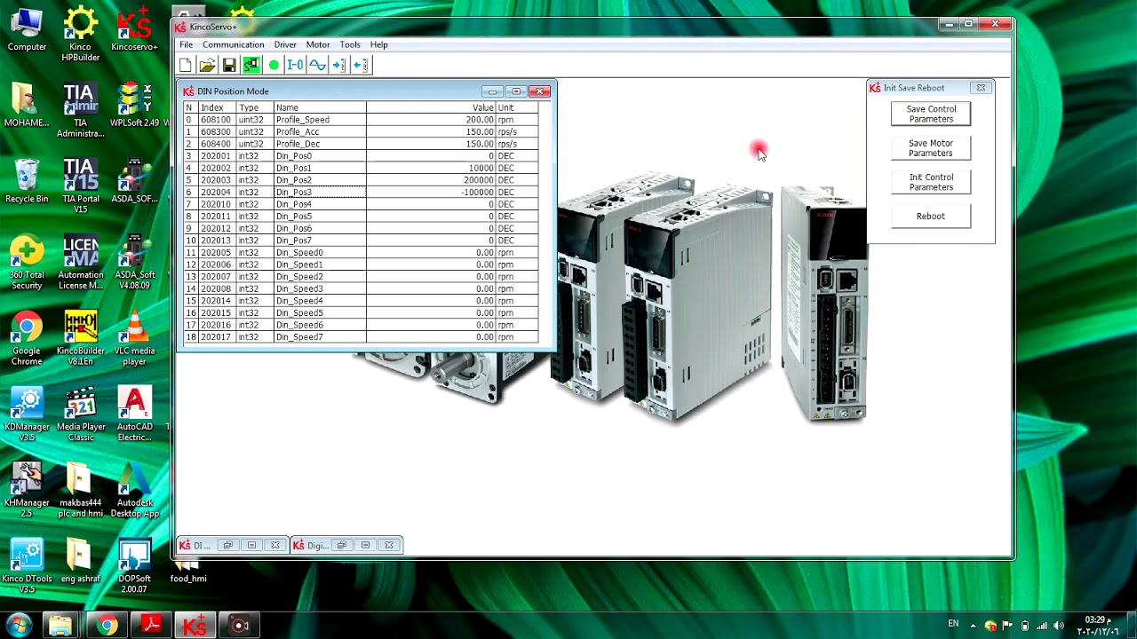This screenshot has height=639, width=1137.
Task: Open Kinco HPBuilder desktop icon
Action: pyautogui.click(x=81, y=35)
